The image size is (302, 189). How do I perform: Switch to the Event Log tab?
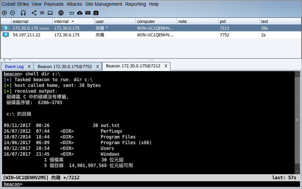pyautogui.click(x=14, y=66)
